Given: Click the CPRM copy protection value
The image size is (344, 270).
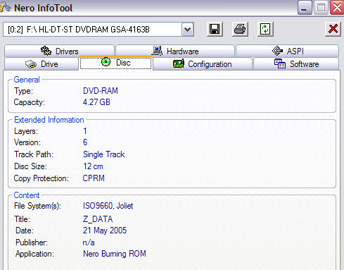Looking at the screenshot, I should coord(94,178).
